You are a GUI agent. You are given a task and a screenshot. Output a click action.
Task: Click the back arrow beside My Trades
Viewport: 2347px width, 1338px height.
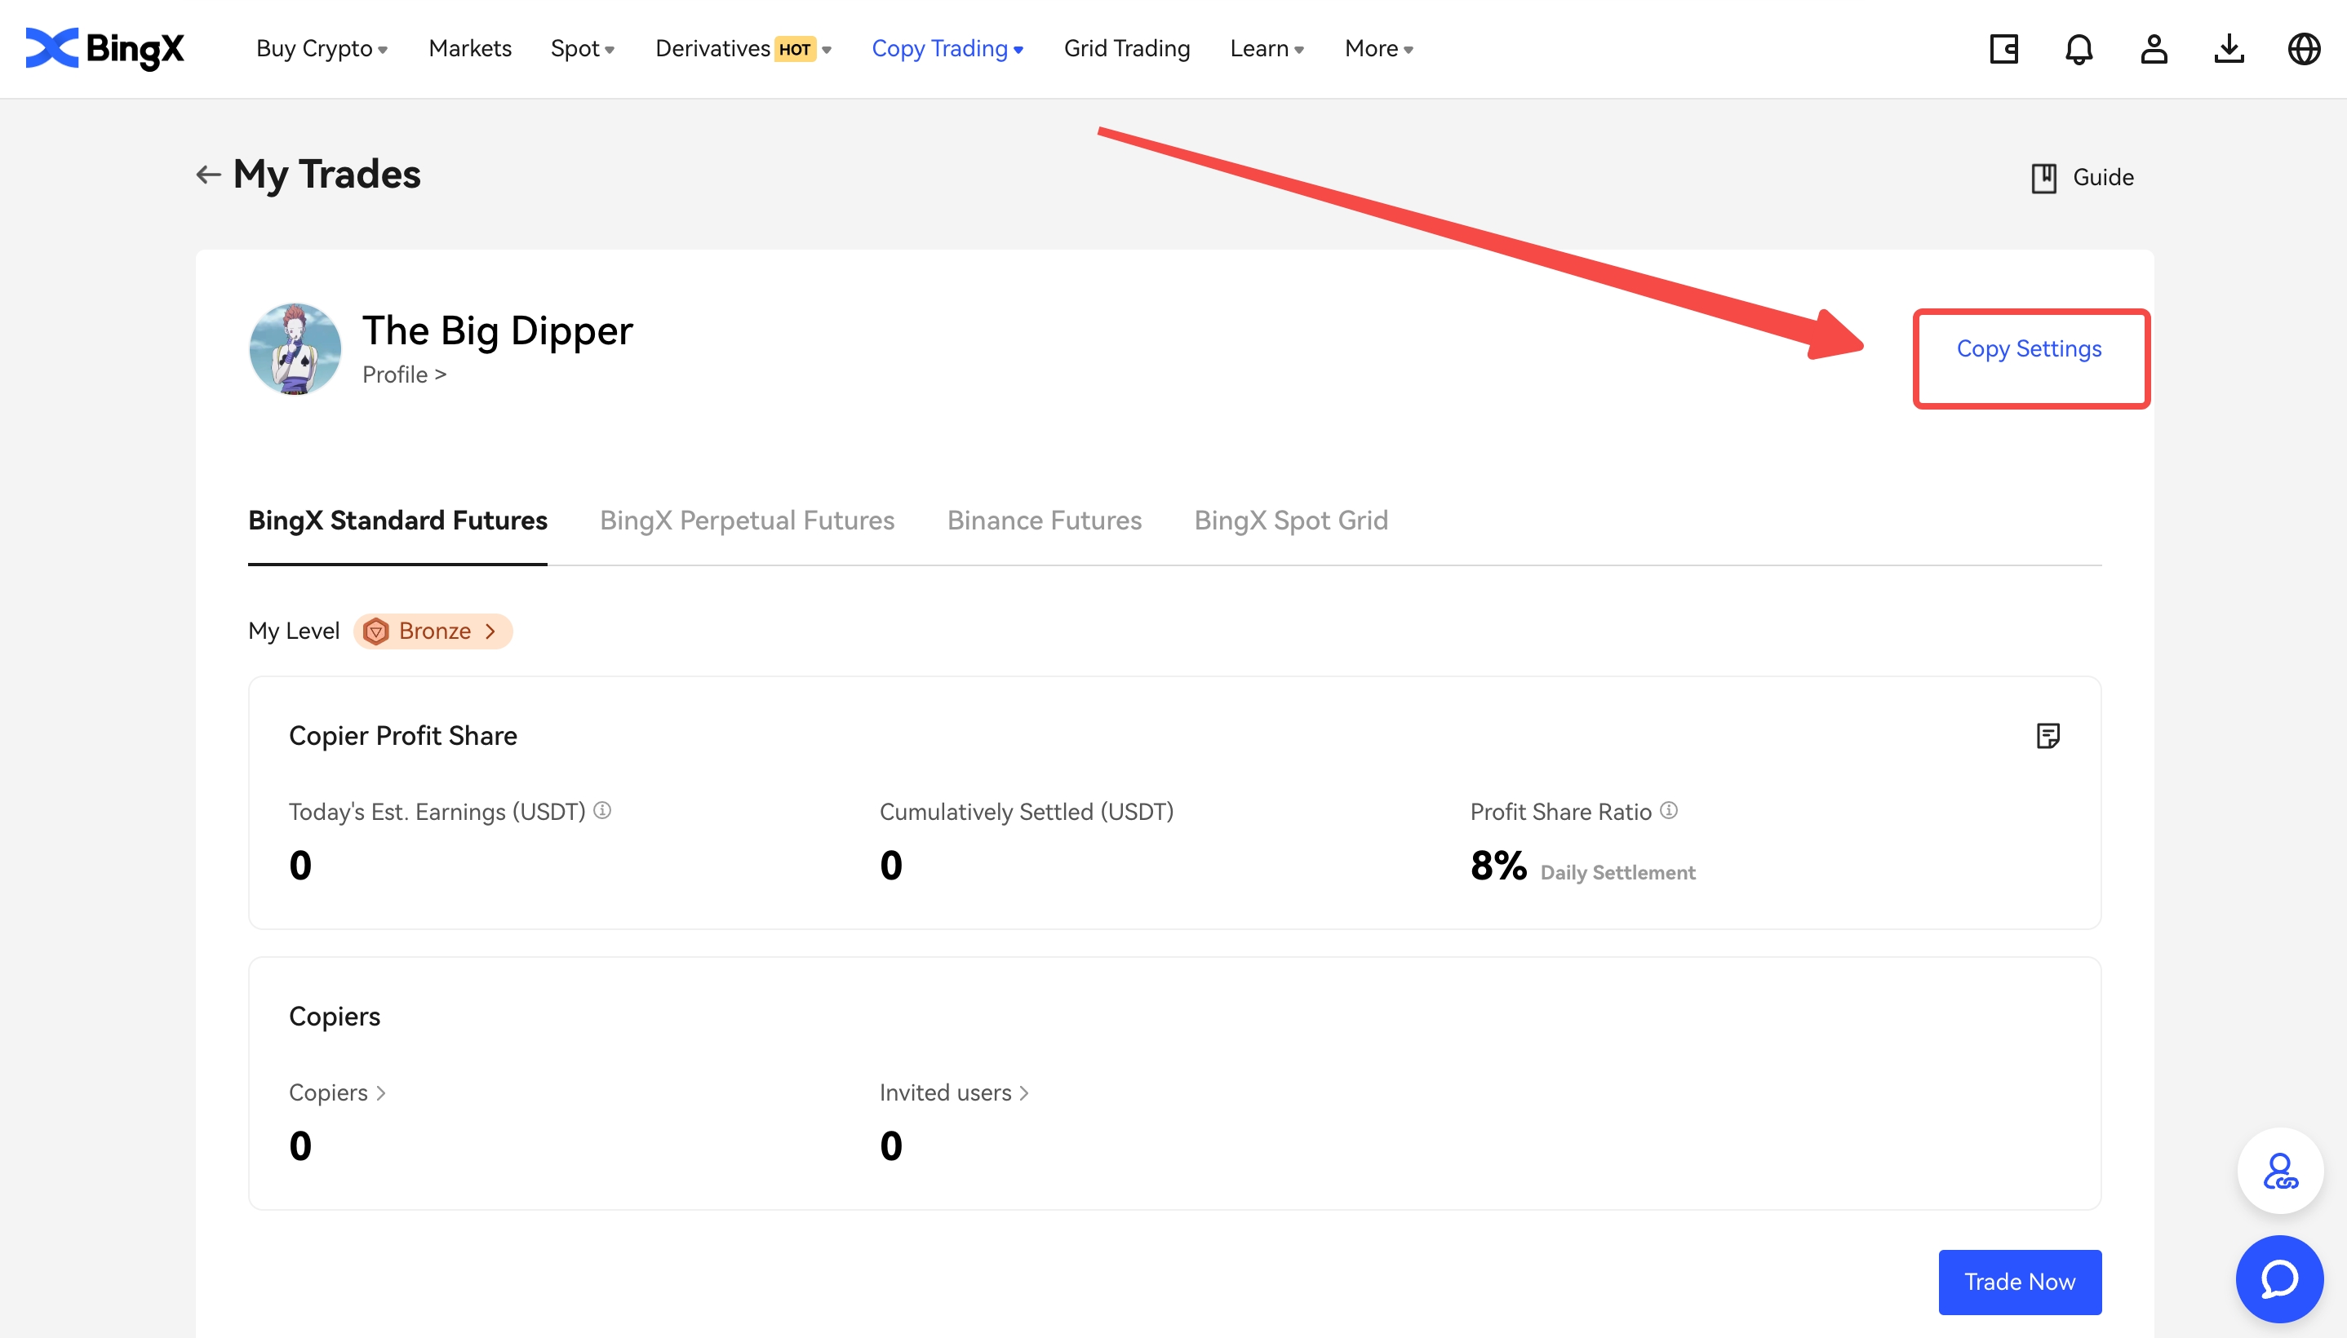(x=207, y=175)
